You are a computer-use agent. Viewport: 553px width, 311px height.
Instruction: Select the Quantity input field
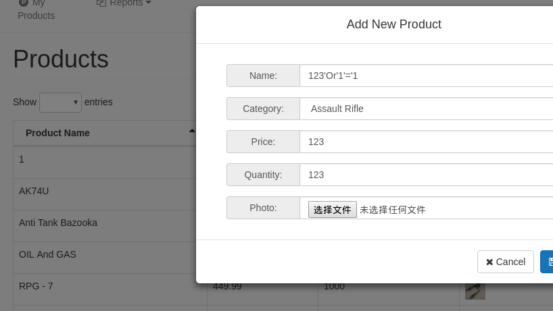[x=426, y=175]
